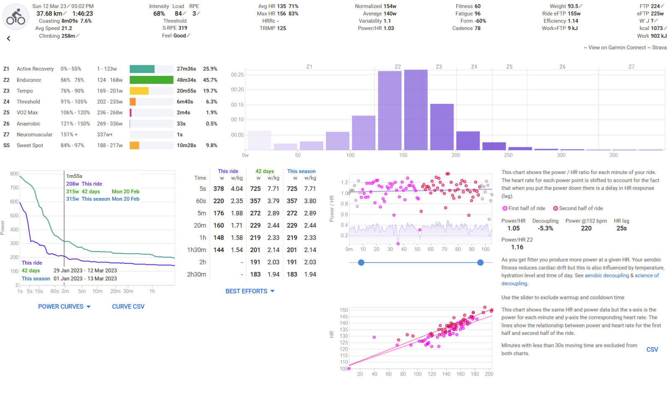The height and width of the screenshot is (394, 671).
Task: Toggle the First half of ride legend
Action: tap(523, 208)
